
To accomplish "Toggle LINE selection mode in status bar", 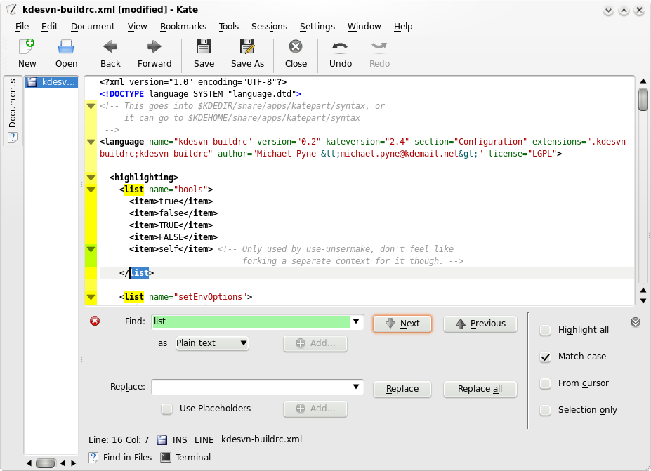I will click(x=204, y=440).
